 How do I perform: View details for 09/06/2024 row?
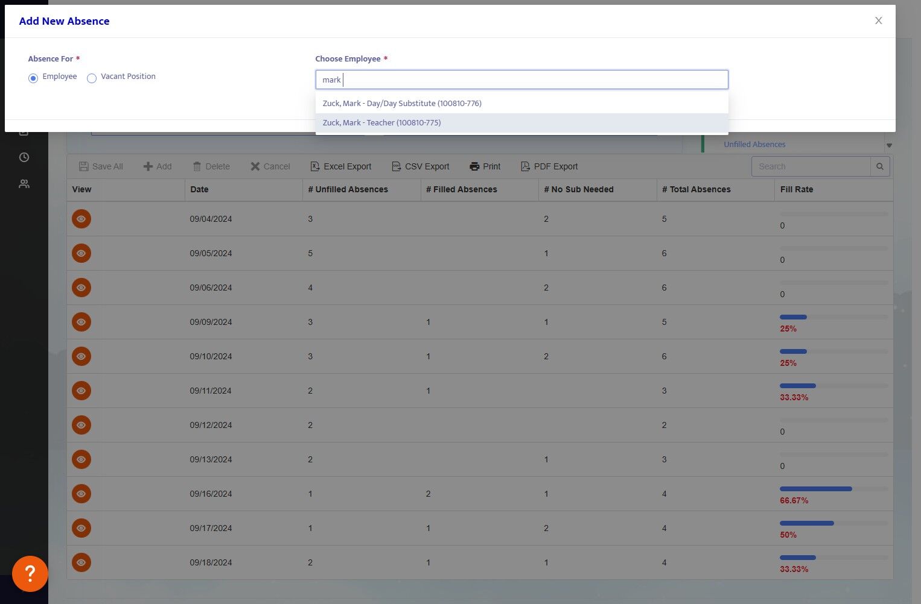81,288
